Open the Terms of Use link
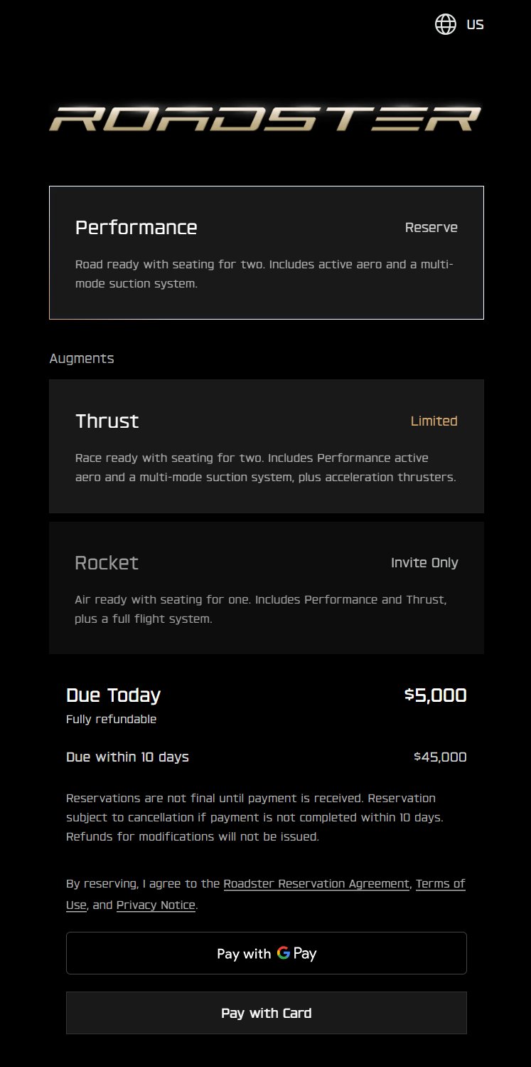The width and height of the screenshot is (531, 1067). click(x=266, y=895)
